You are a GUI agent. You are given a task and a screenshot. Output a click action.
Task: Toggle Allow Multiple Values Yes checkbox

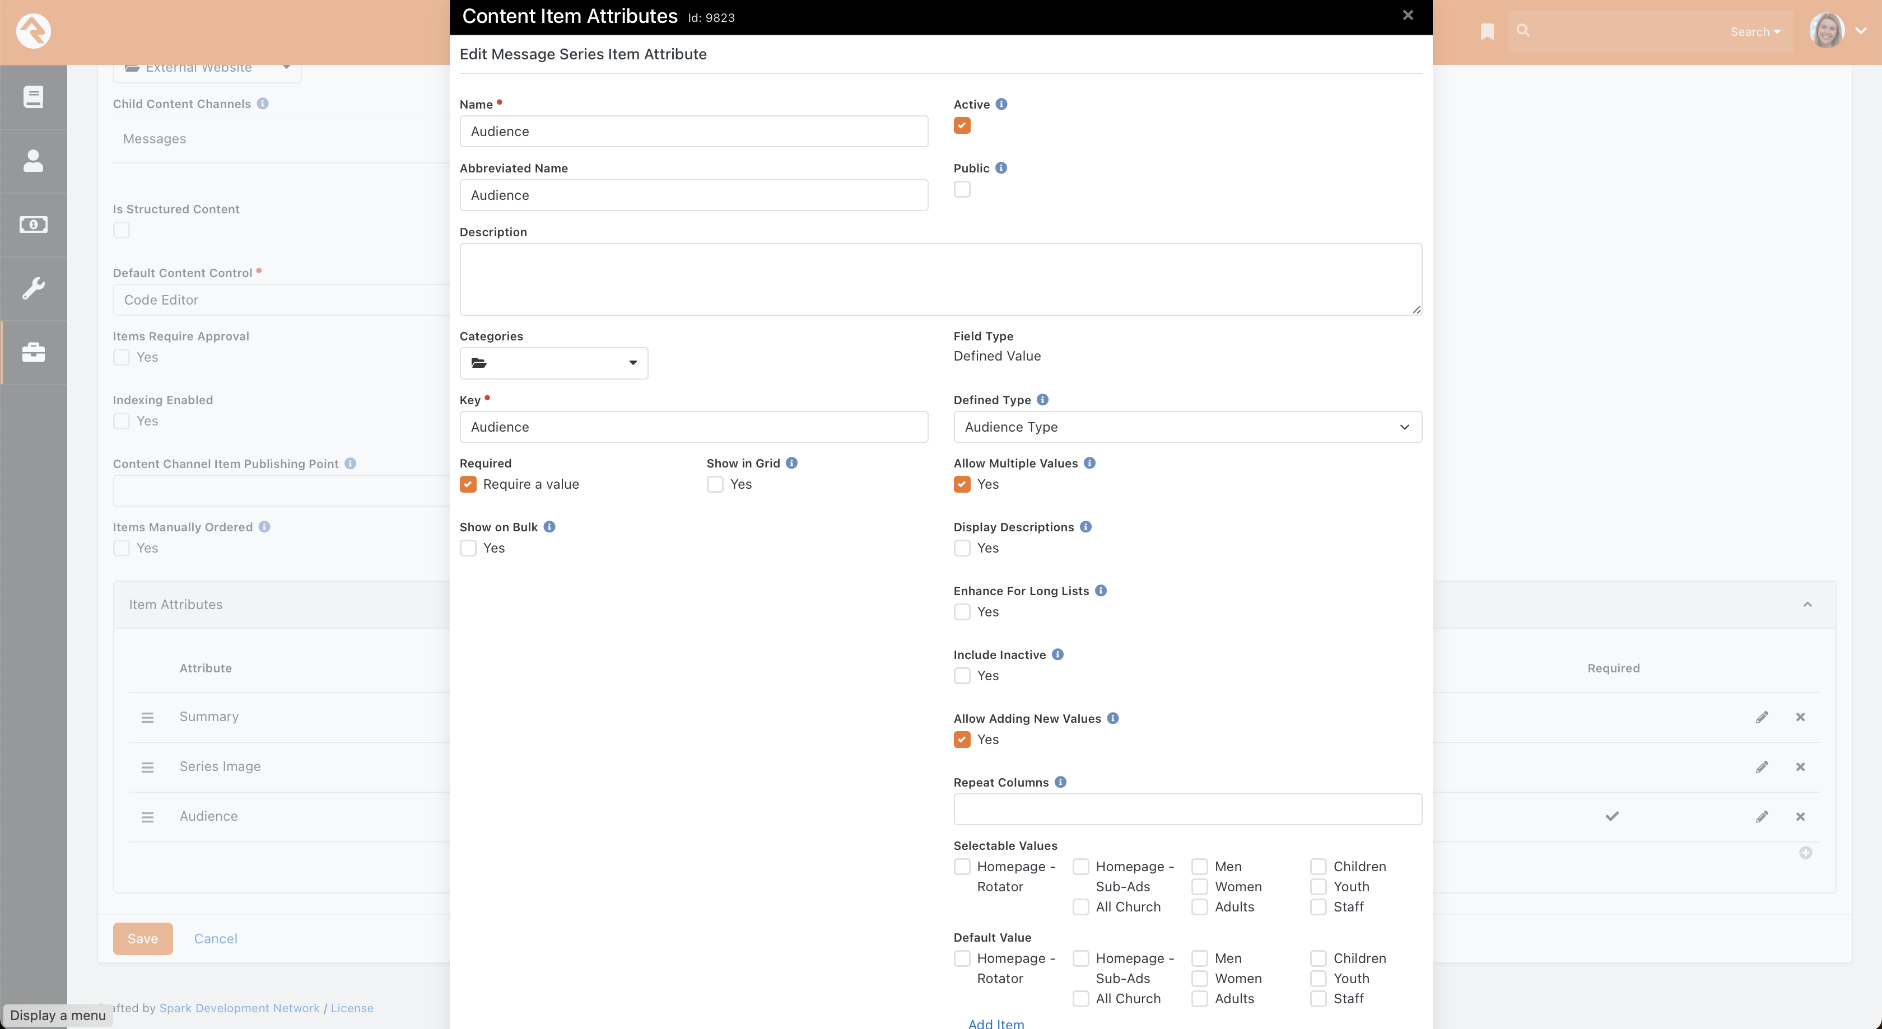(x=962, y=484)
